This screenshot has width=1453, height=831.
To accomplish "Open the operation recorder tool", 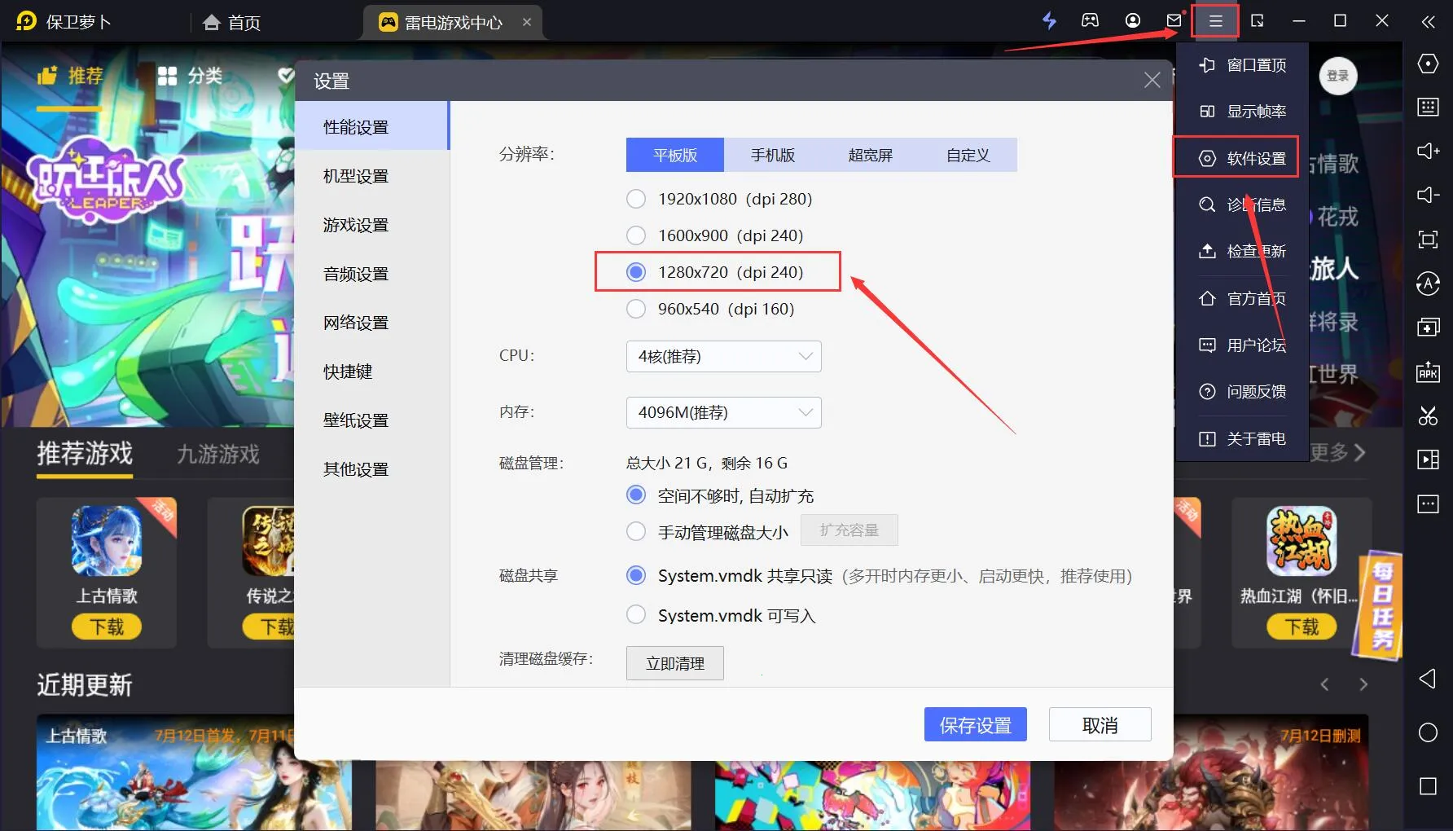I will (x=1428, y=459).
